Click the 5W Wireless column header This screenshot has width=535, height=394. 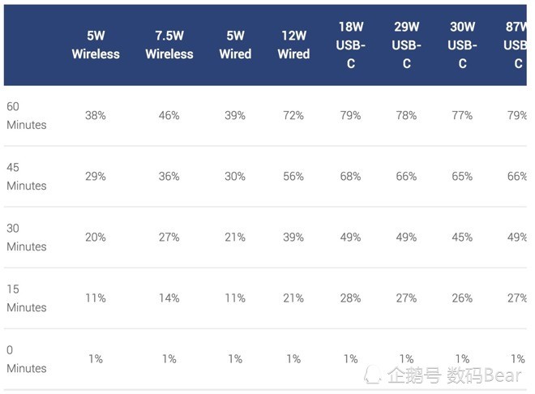96,45
